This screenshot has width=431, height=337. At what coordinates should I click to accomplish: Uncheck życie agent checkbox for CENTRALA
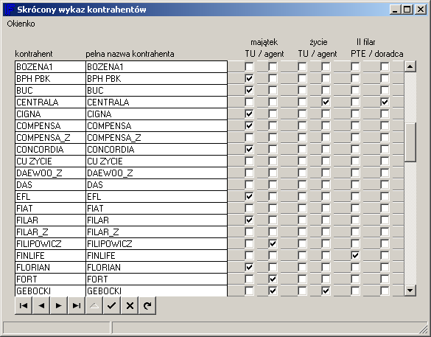(326, 102)
